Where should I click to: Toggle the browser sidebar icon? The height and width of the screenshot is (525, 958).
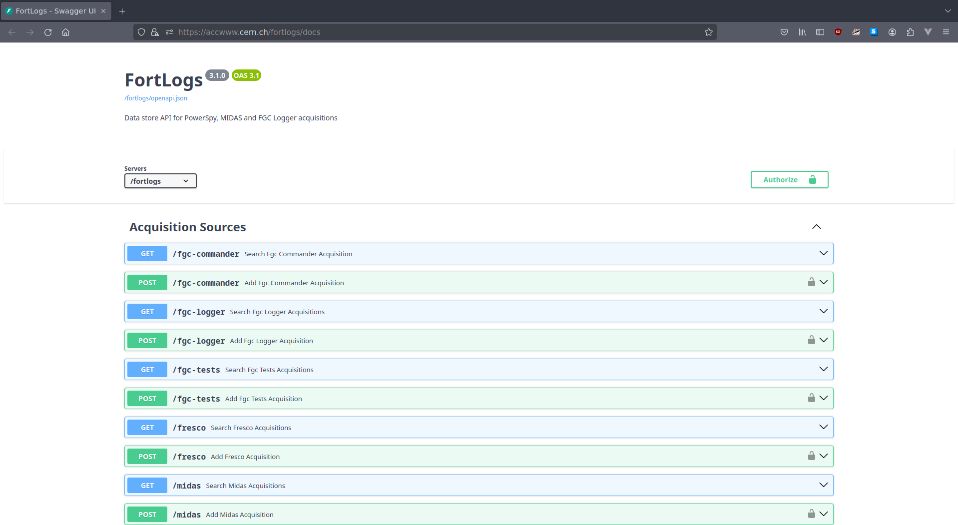point(820,32)
